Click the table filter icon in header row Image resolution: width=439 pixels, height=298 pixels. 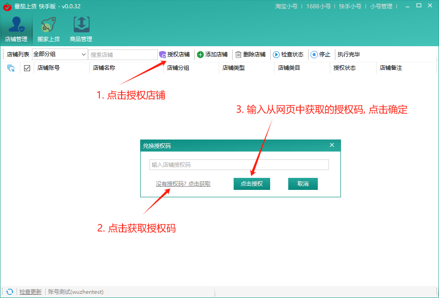(x=11, y=68)
